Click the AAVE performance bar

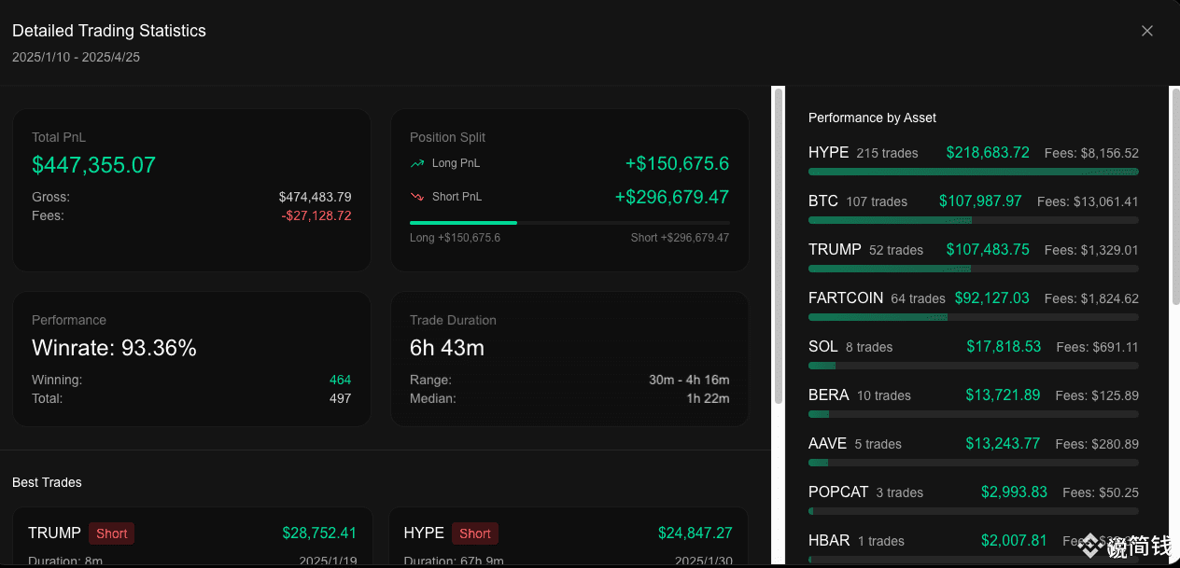[974, 463]
